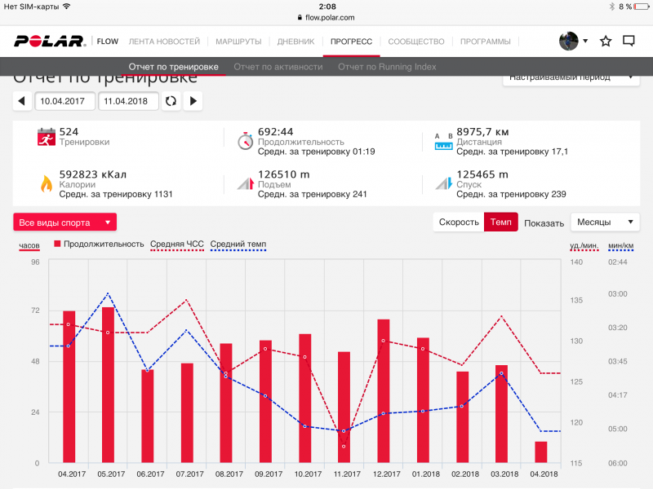Click the Polar logo
This screenshot has width=653, height=489.
click(x=49, y=41)
